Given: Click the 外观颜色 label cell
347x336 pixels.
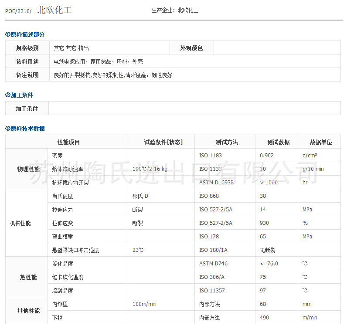Looking at the screenshot, I should (x=192, y=48).
